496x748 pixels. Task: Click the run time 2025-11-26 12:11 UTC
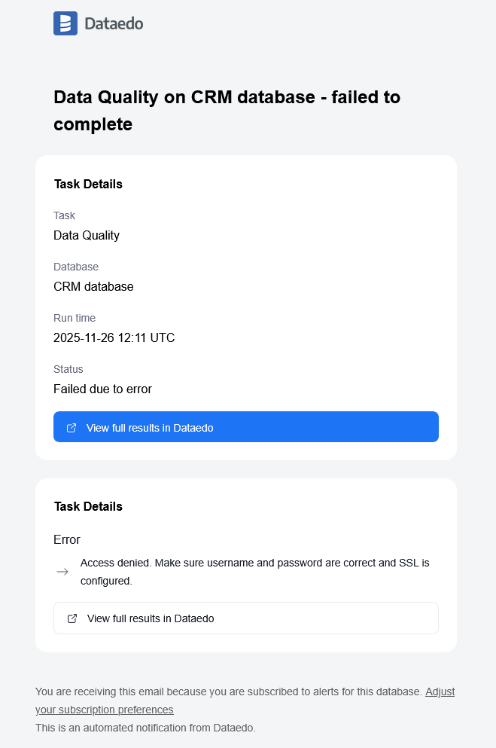click(x=114, y=337)
